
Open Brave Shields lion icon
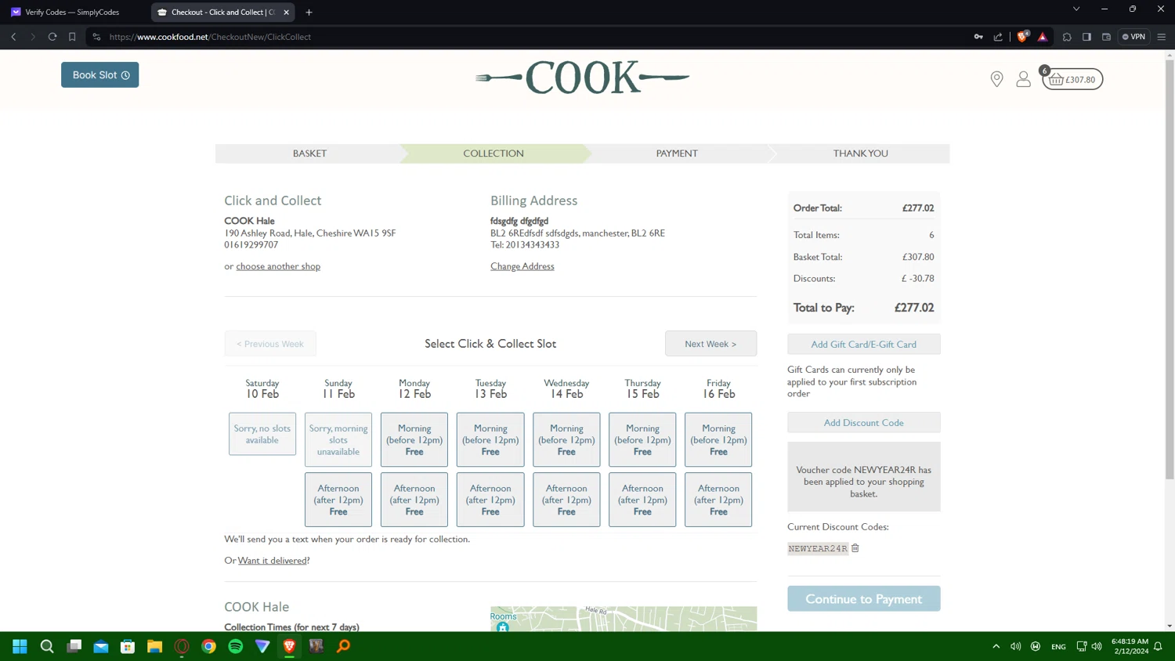(x=1022, y=37)
